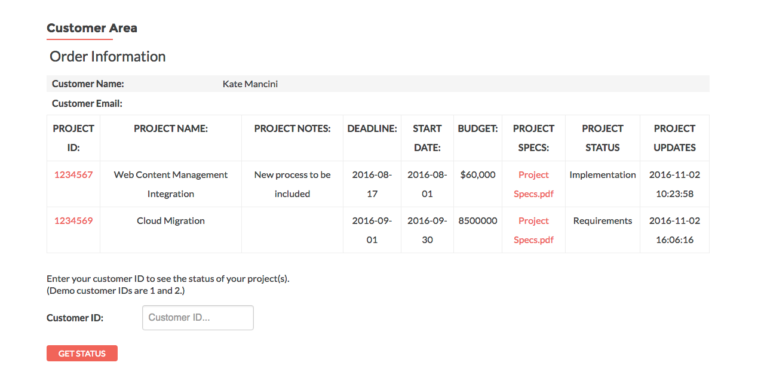758x387 pixels.
Task: Click the PROJECT NAME column header
Action: 171,129
